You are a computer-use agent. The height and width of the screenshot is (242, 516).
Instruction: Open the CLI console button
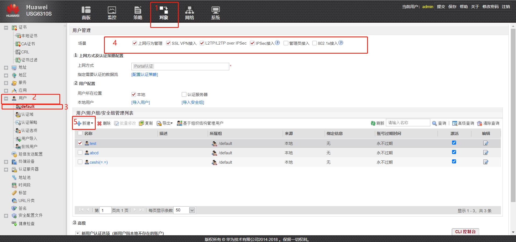pyautogui.click(x=465, y=232)
